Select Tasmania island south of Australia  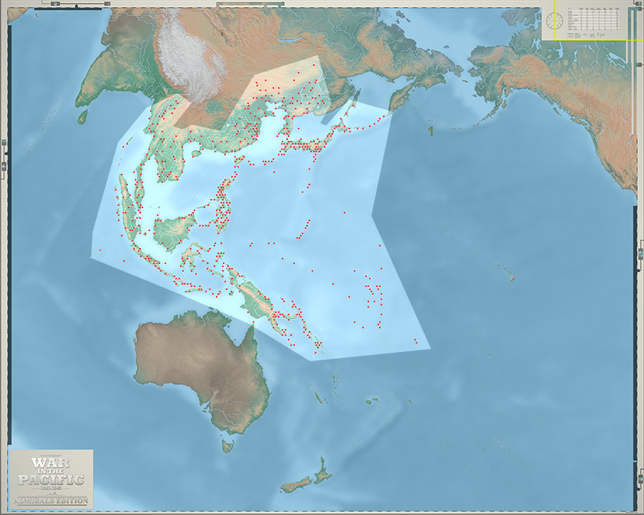tap(228, 446)
